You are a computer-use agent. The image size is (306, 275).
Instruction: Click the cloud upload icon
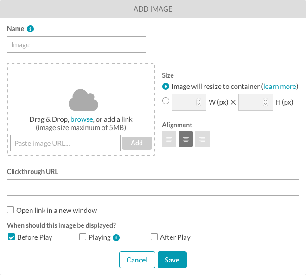point(83,100)
